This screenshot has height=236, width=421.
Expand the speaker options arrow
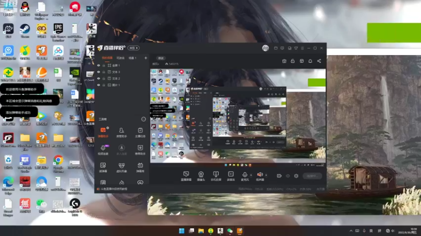[x=266, y=175]
